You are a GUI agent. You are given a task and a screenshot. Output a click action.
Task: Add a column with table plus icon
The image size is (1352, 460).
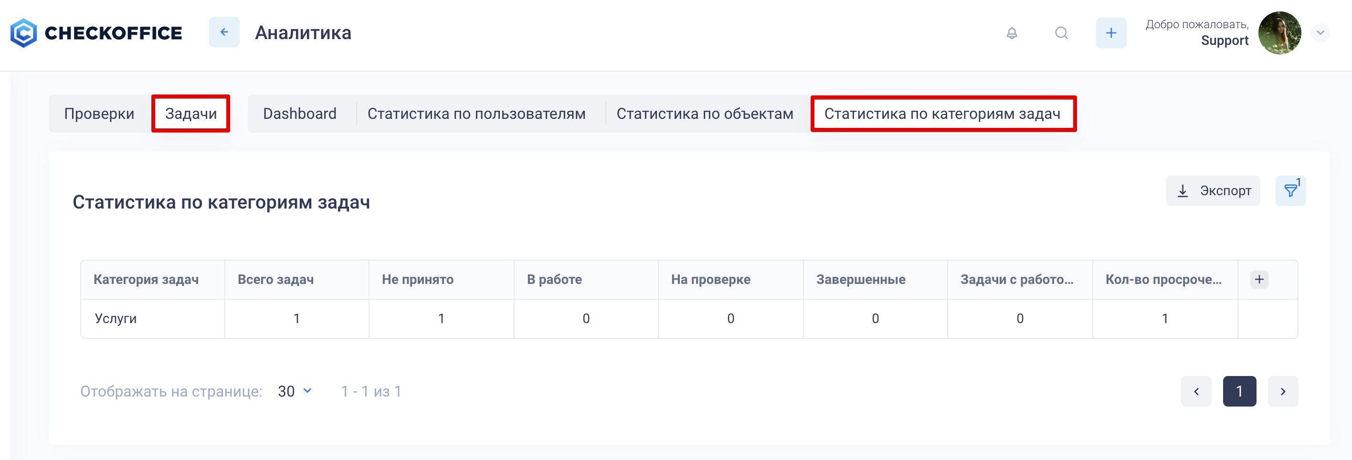pos(1258,280)
